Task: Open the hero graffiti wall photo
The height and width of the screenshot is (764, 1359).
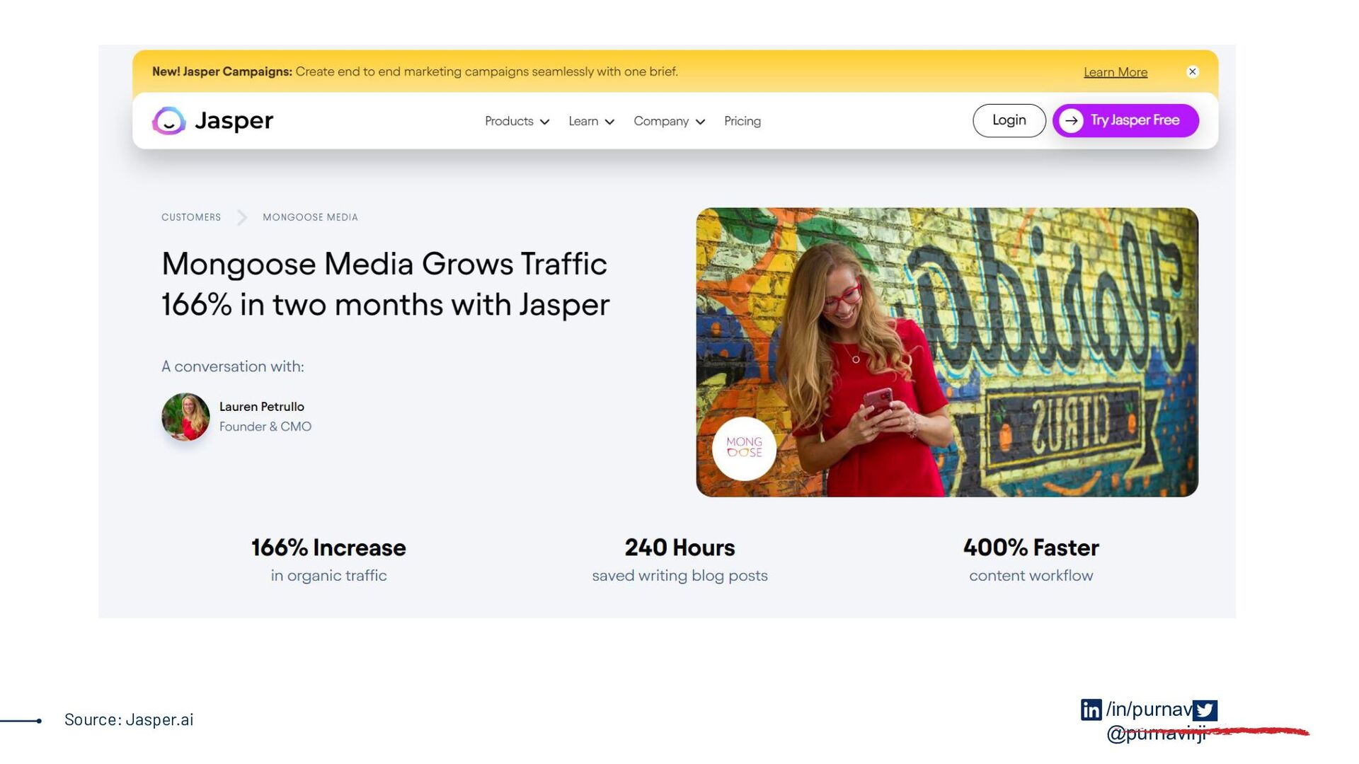Action: point(947,352)
